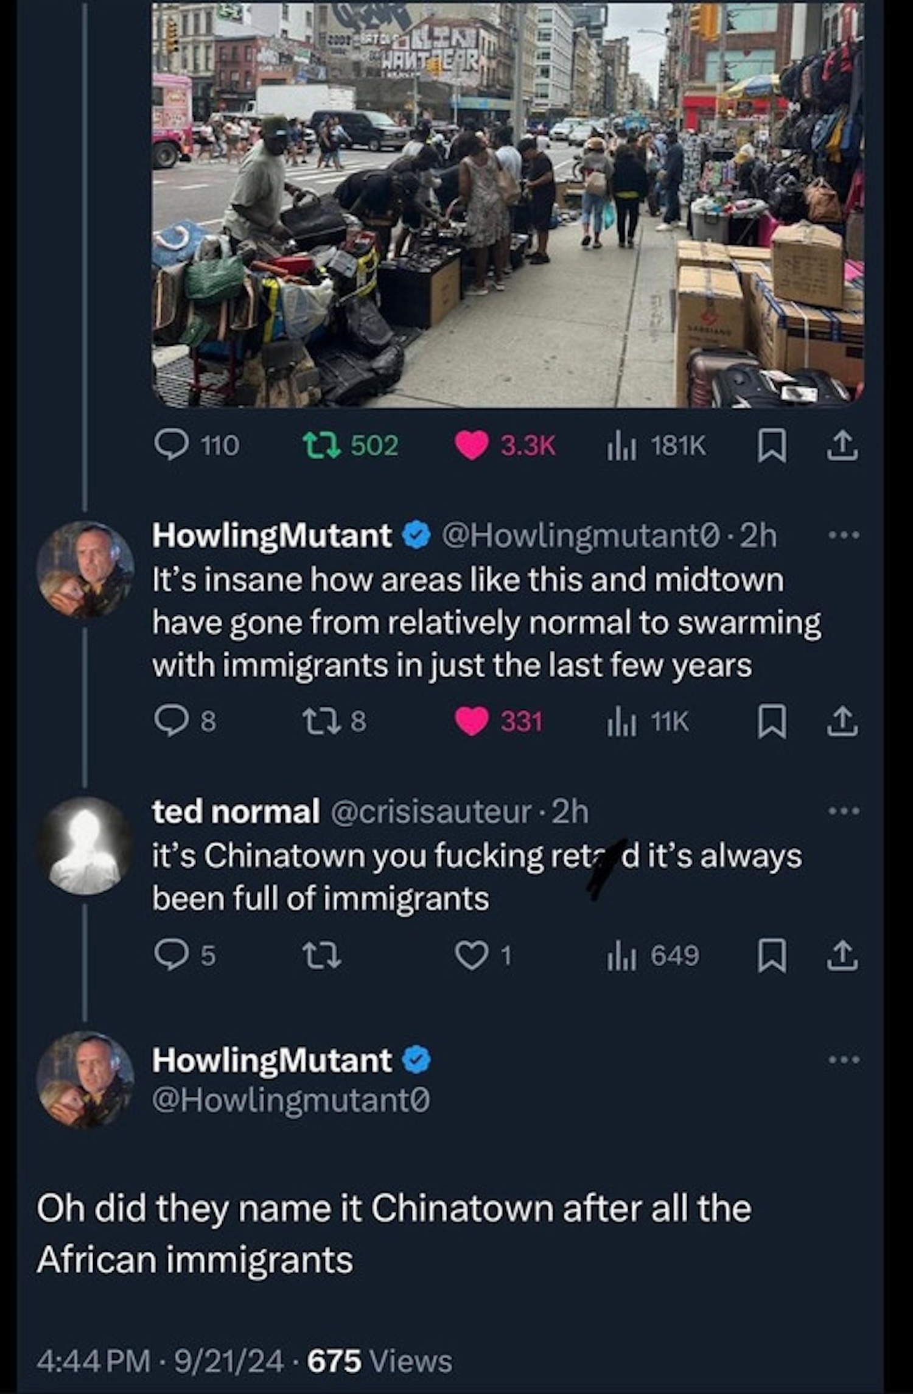
Task: Open more options on ted normal's reply
Action: tap(845, 811)
